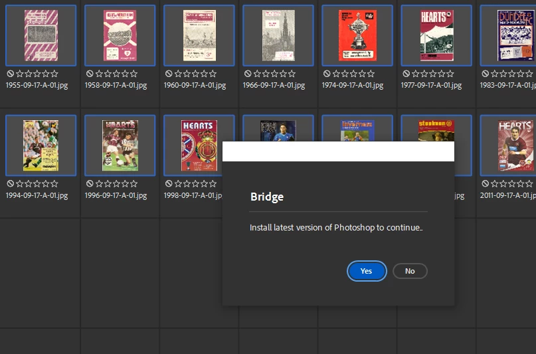Click the file name 1958-09-17-A-01.jpg

pyautogui.click(x=116, y=85)
